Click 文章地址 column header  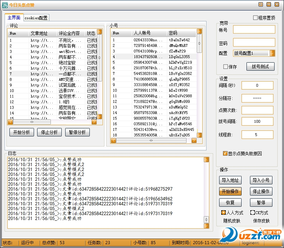(x=42, y=34)
